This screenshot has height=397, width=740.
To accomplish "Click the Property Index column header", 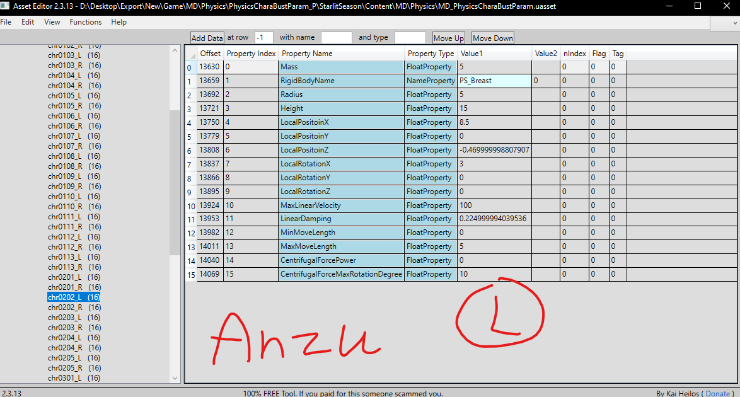I will [251, 54].
